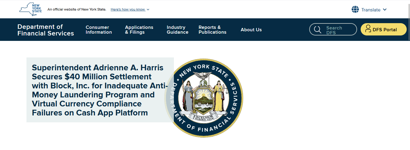Click the user icon on DFS Portal
Viewport: 410px width, 150px height.
(368, 29)
